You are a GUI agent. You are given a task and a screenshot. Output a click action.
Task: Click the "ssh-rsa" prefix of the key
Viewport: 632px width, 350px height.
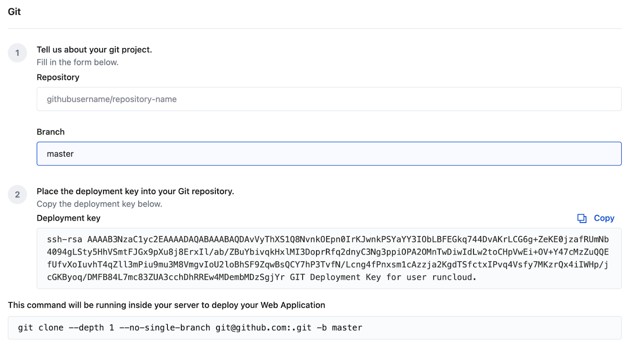tap(64, 240)
